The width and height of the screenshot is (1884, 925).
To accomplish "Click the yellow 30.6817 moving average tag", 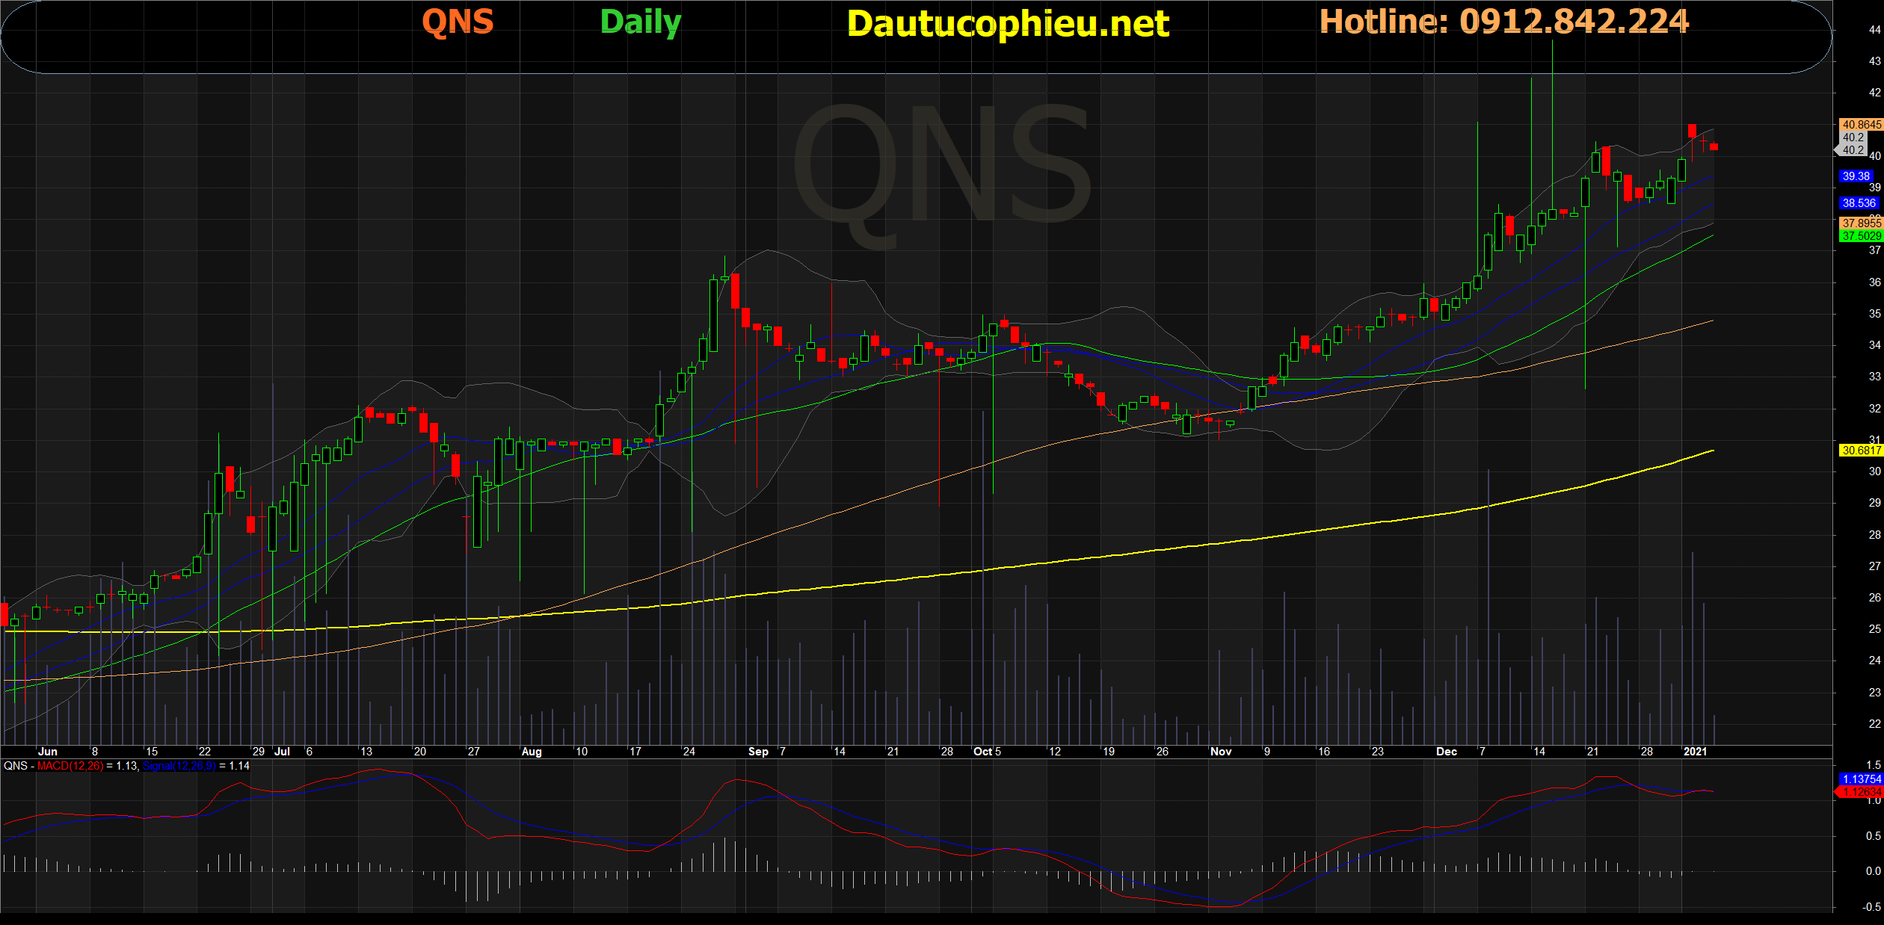I will pos(1860,451).
